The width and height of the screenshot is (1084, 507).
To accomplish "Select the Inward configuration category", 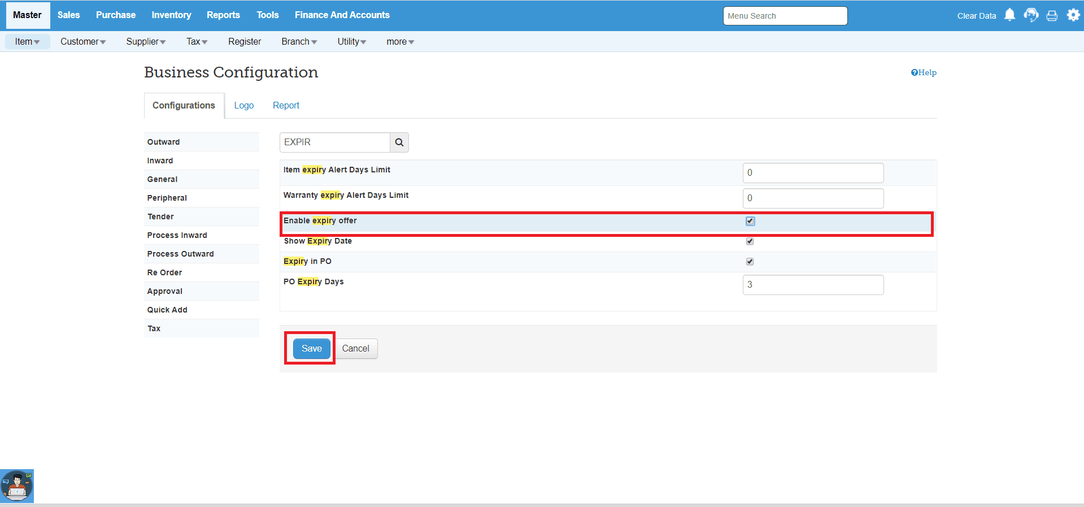I will (x=202, y=161).
